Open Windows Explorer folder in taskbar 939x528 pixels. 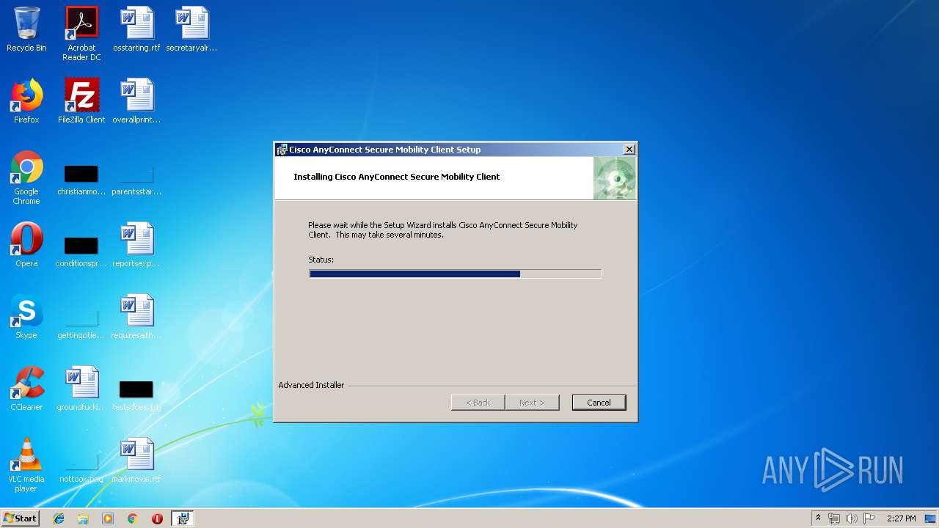point(83,518)
